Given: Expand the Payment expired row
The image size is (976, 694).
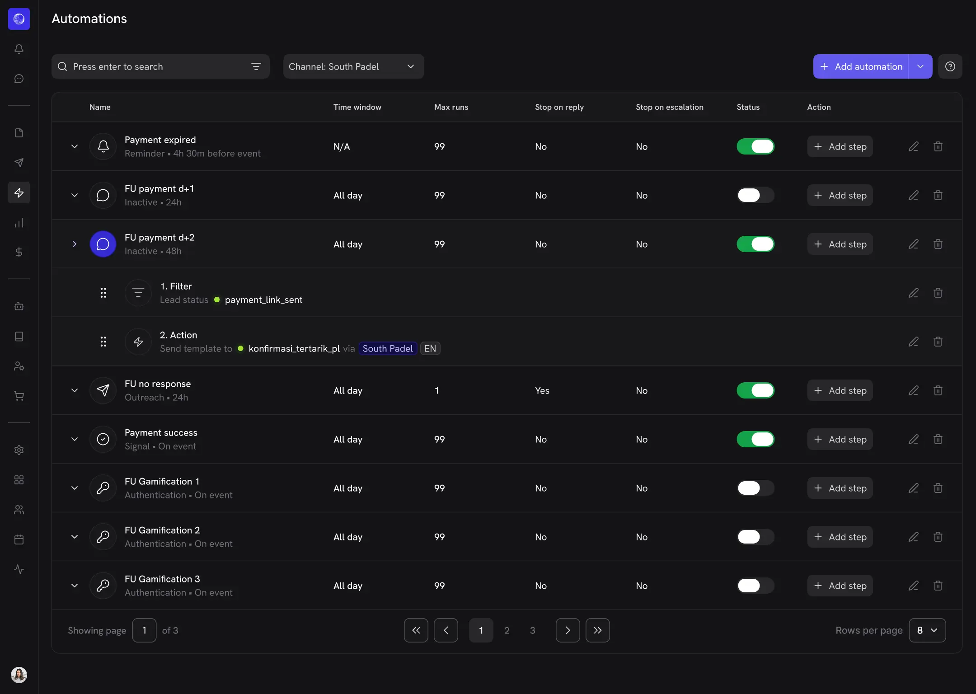Looking at the screenshot, I should tap(75, 146).
